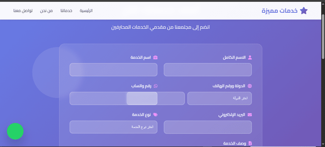Focus the البريد الإلكتروني input field
The height and width of the screenshot is (147, 325).
(208, 127)
